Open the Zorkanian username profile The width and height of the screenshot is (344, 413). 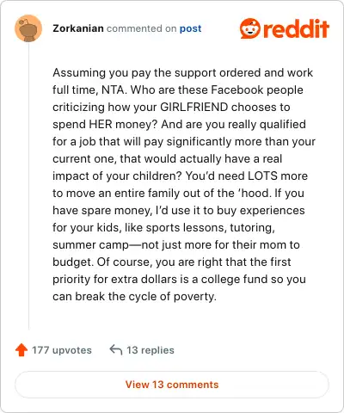[x=78, y=28]
